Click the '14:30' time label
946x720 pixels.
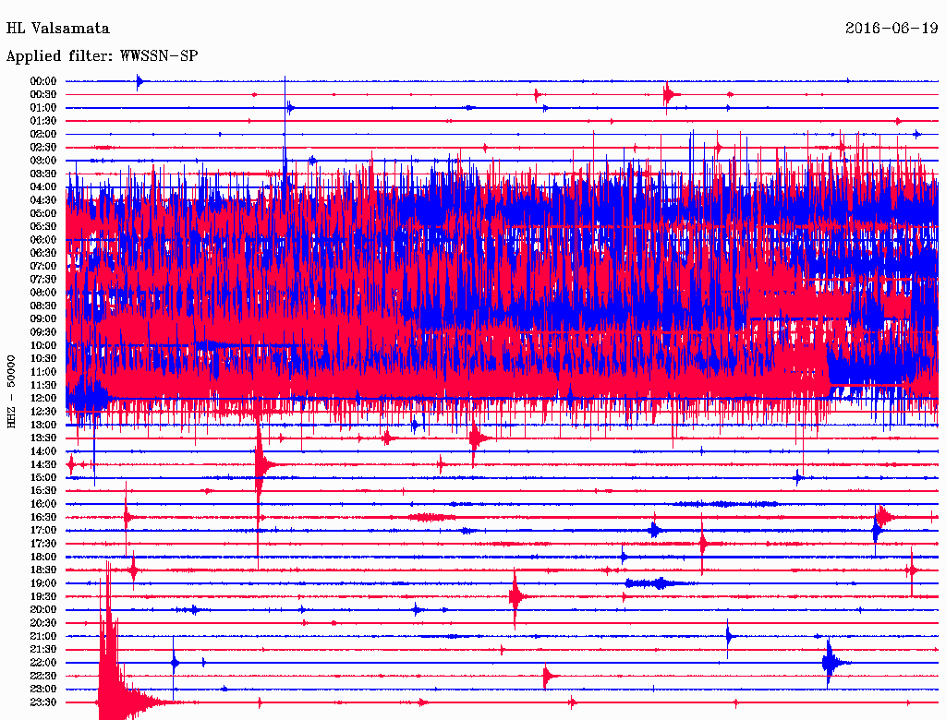43,464
